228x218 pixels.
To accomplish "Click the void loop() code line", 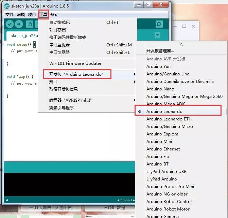I will click(x=20, y=77).
